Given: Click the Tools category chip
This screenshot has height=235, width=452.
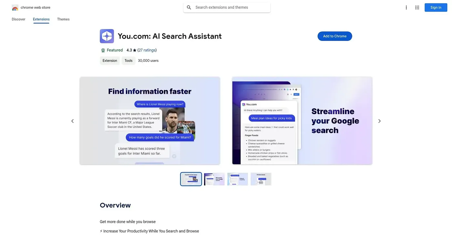Looking at the screenshot, I should (128, 61).
